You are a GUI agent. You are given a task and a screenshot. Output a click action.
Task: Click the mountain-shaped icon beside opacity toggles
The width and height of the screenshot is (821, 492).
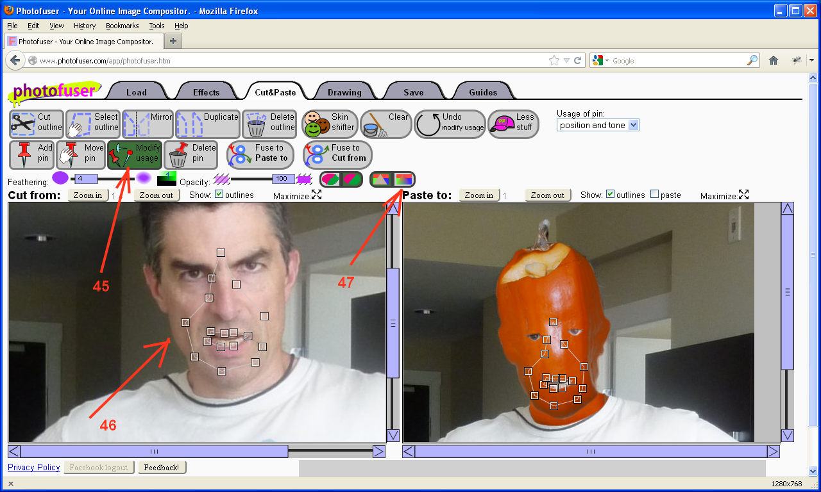[x=381, y=179]
